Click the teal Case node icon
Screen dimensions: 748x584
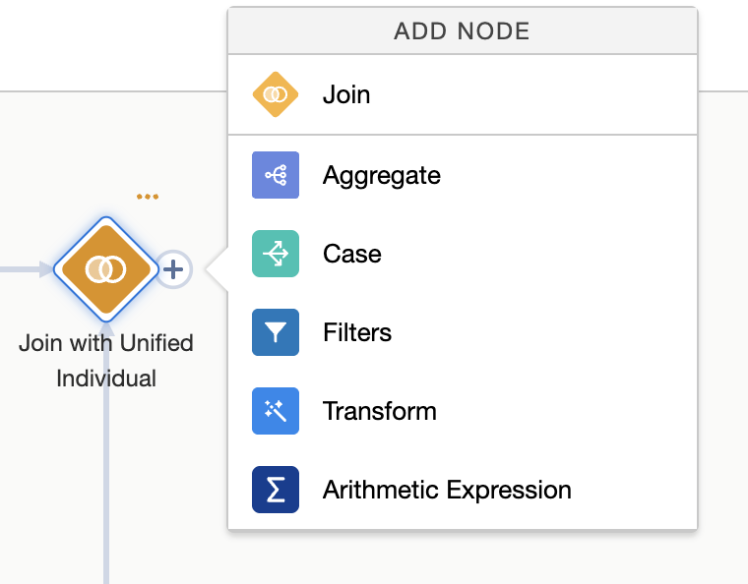(x=276, y=254)
